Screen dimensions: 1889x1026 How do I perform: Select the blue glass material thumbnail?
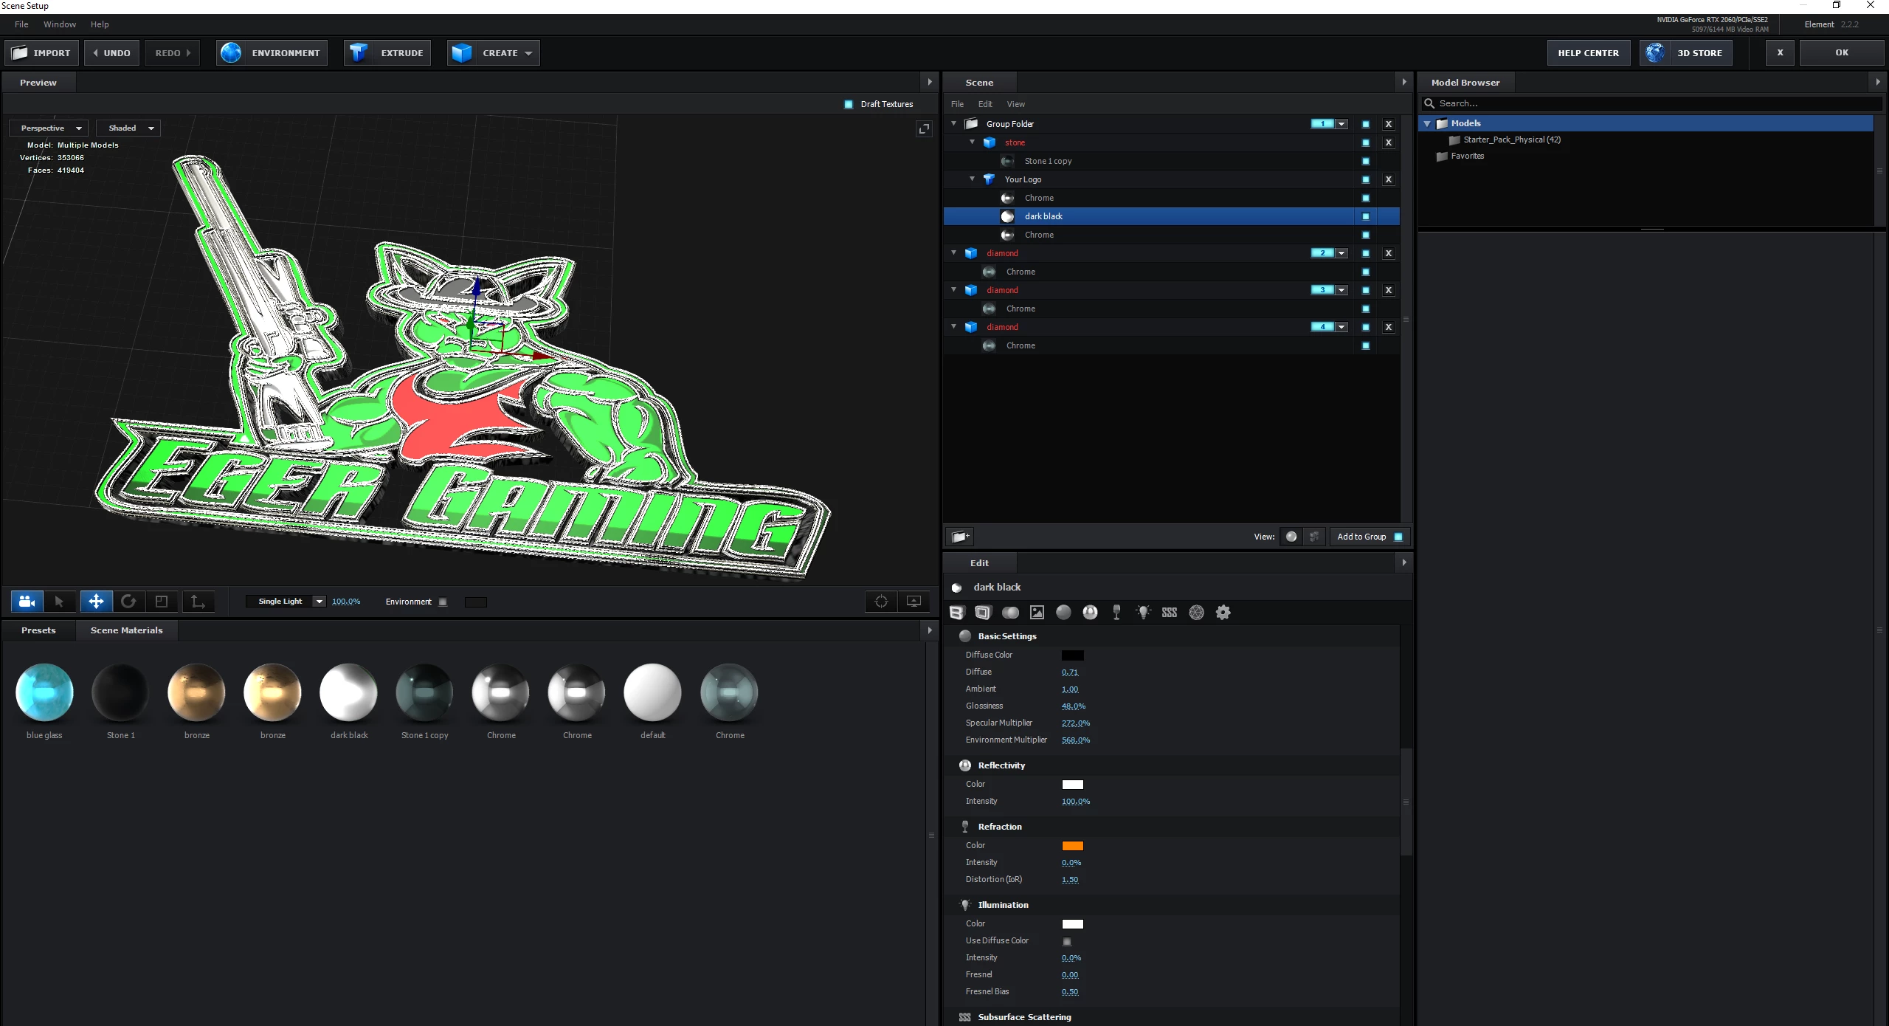[x=44, y=692]
